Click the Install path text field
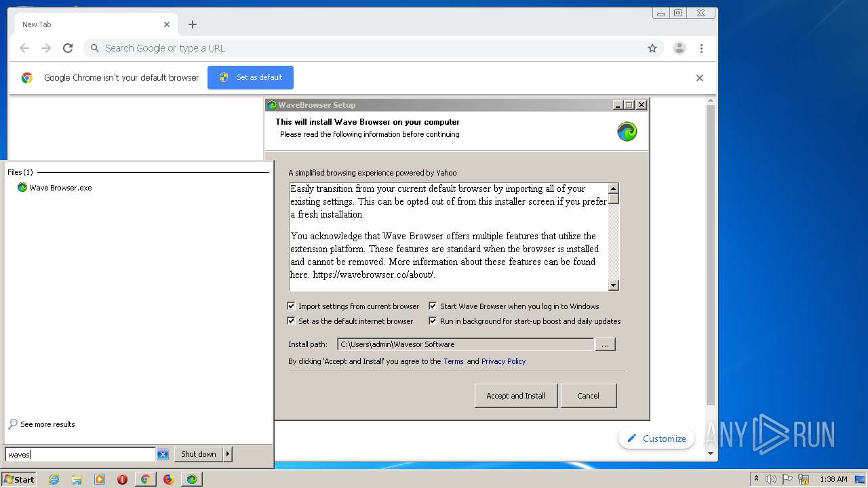The image size is (868, 488). click(x=465, y=344)
